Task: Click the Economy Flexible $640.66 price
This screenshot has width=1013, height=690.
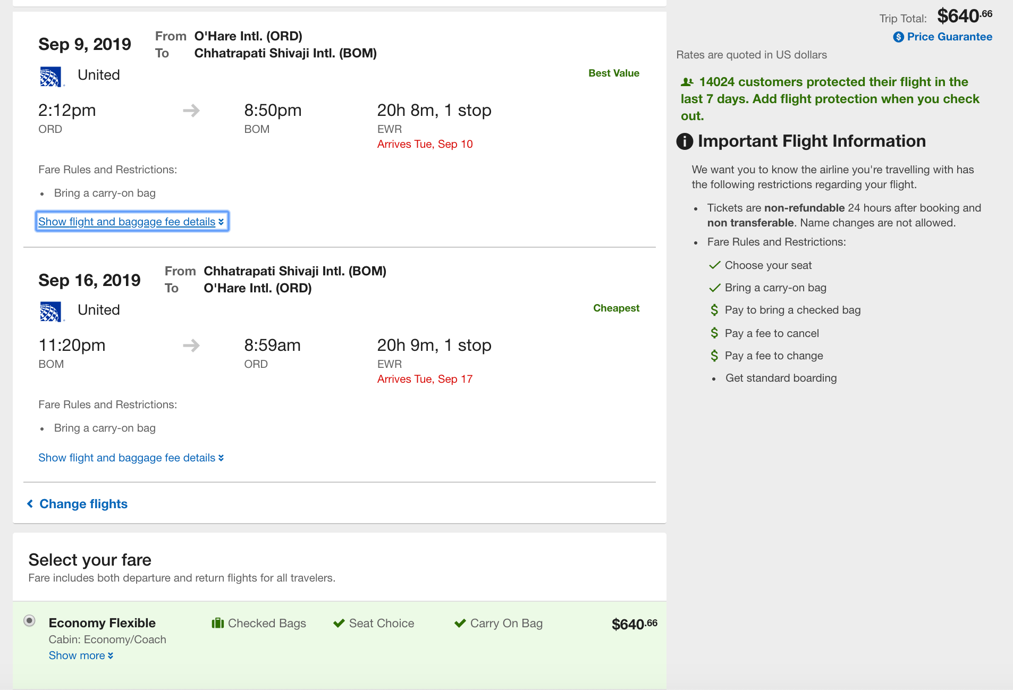Action: pyautogui.click(x=634, y=624)
